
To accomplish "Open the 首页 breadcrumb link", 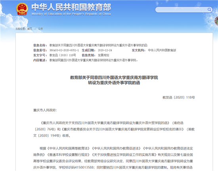I will (x=30, y=29).
